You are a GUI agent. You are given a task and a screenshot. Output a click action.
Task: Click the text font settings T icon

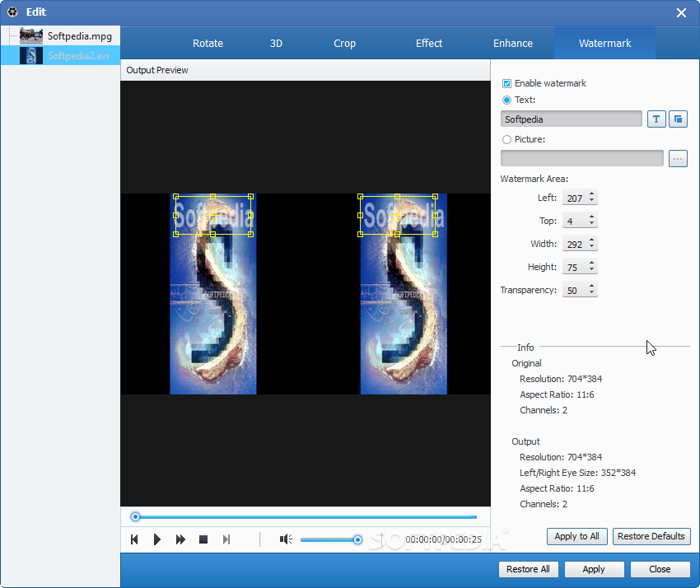(x=656, y=119)
